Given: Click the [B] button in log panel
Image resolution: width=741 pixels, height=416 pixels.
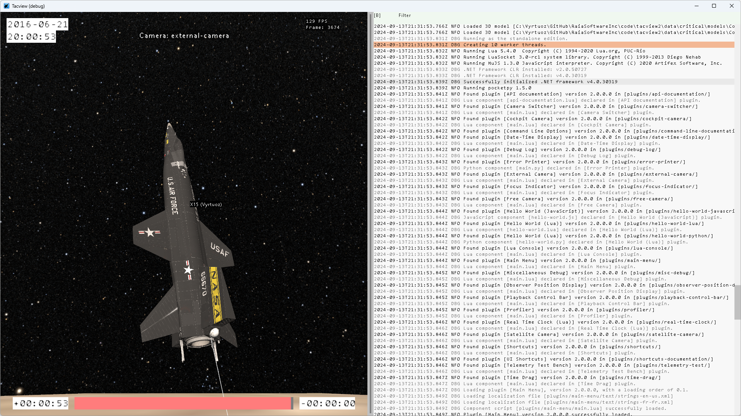Looking at the screenshot, I should point(377,15).
